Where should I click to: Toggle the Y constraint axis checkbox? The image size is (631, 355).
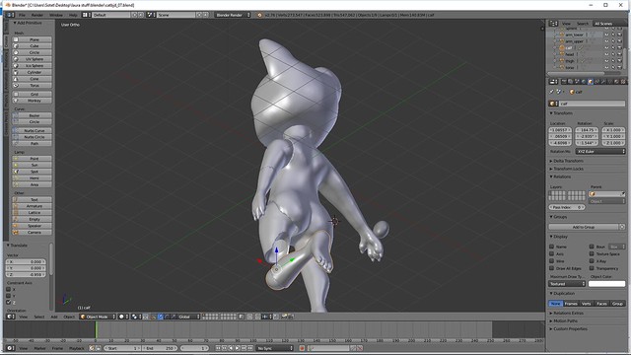(x=9, y=296)
